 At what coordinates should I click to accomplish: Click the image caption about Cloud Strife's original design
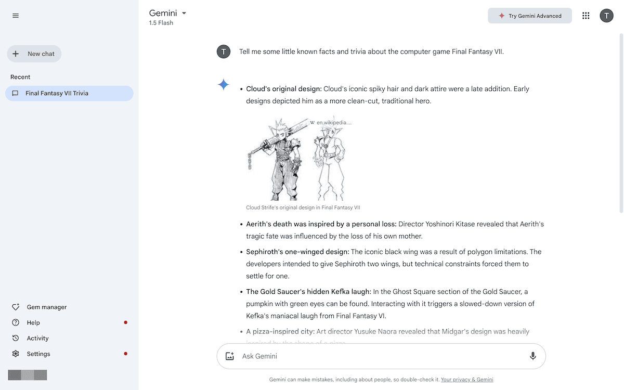tap(303, 207)
